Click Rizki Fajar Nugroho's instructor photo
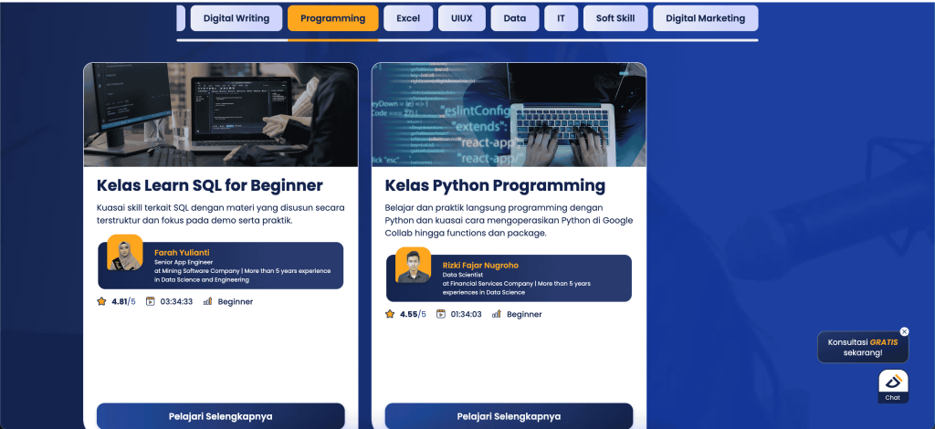Viewport: 935px width, 429px height. point(413,266)
